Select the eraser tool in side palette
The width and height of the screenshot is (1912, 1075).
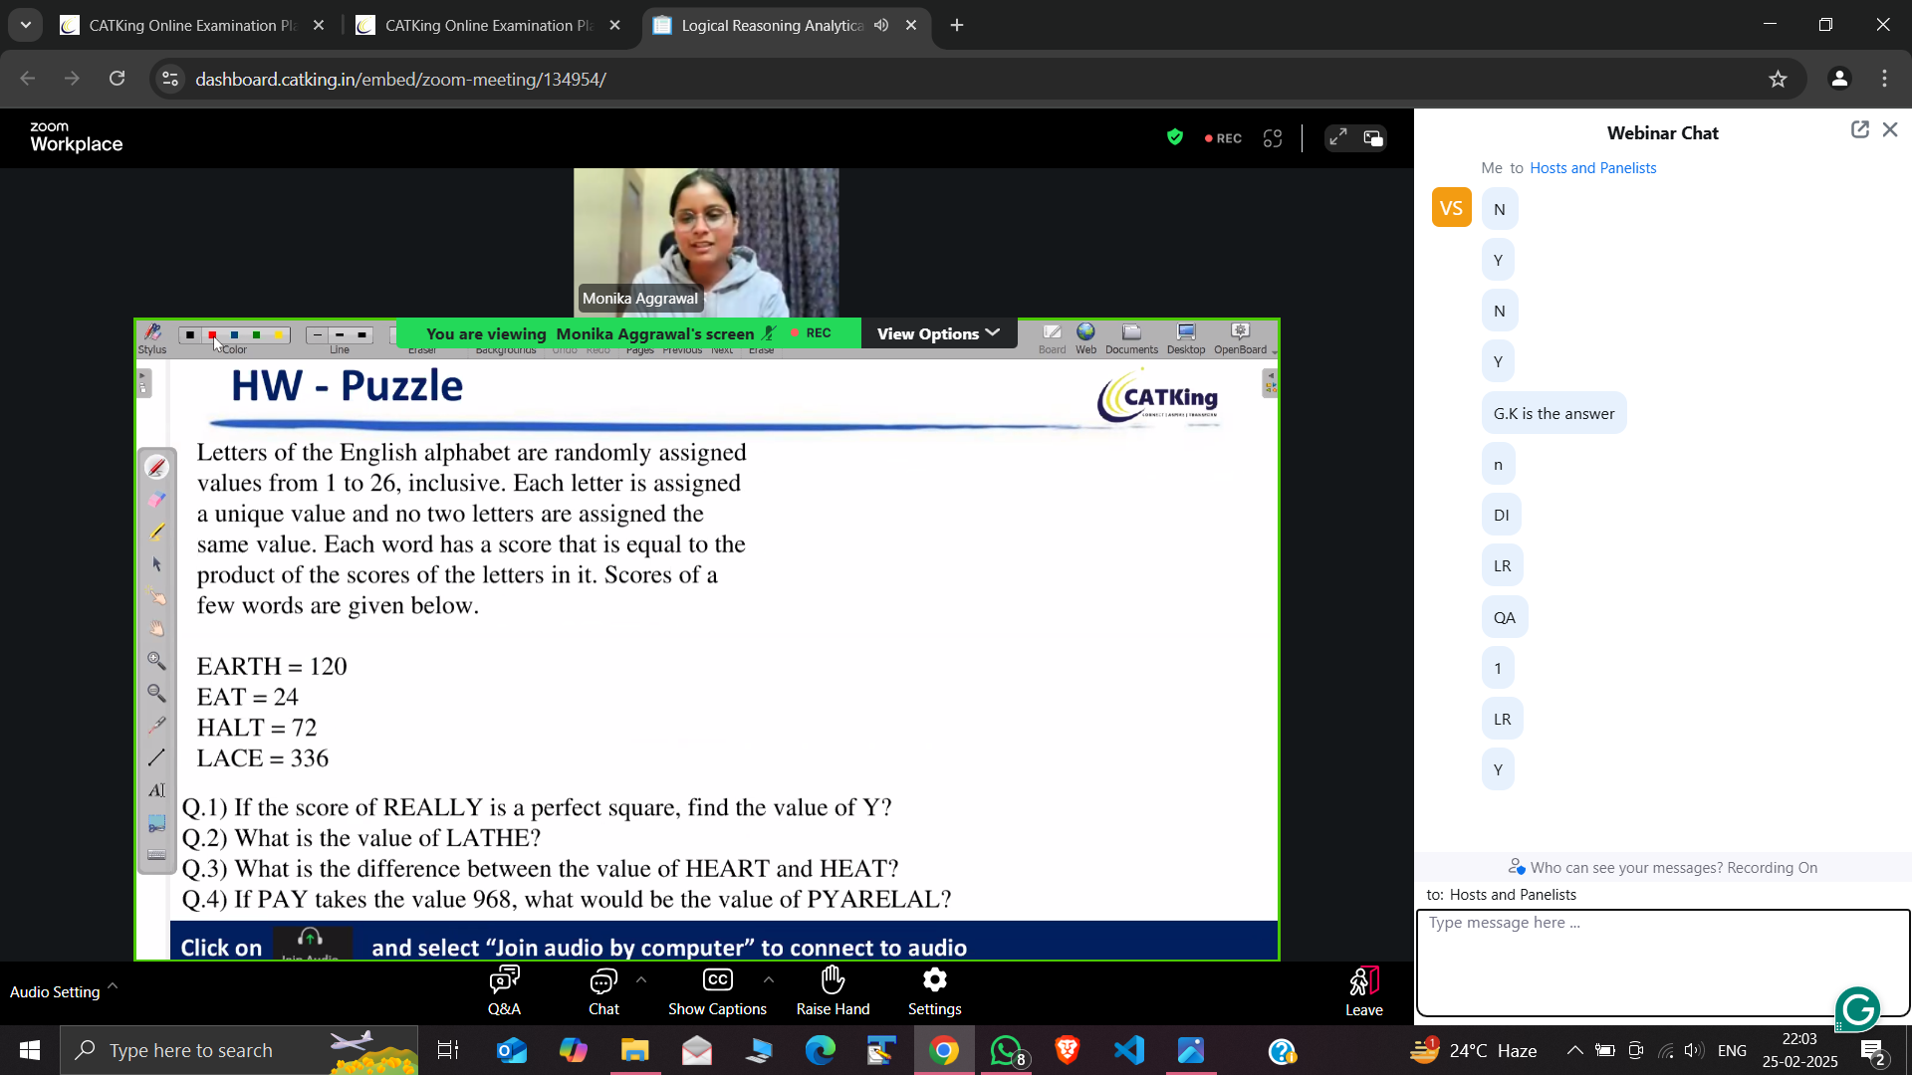157,500
